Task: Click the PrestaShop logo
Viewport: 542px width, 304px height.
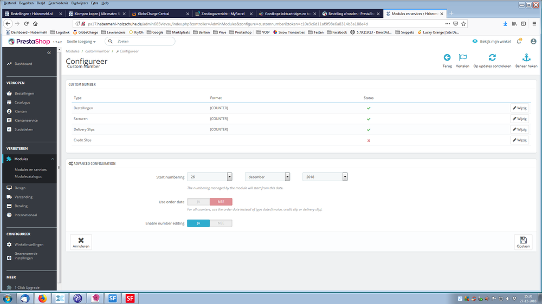Action: pos(29,42)
